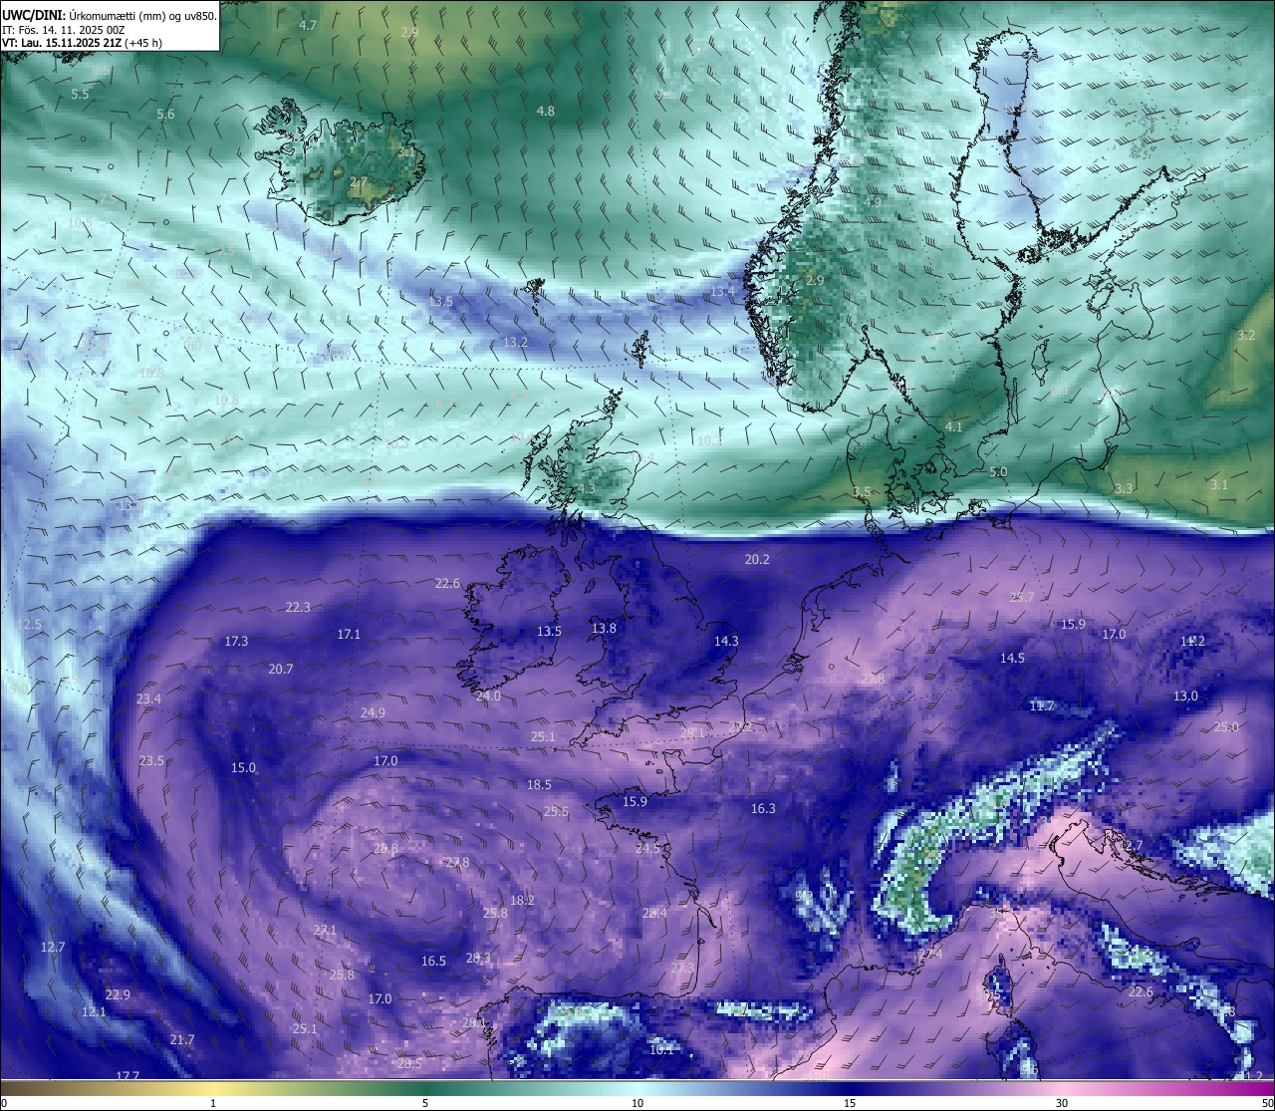1275x1111 pixels.
Task: Click the '15' tick label on the color scale
Action: pyautogui.click(x=850, y=1103)
